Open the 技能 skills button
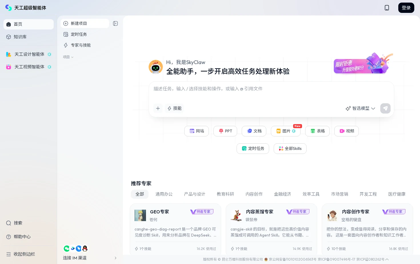Image resolution: width=420 pixels, height=264 pixels. [175, 108]
